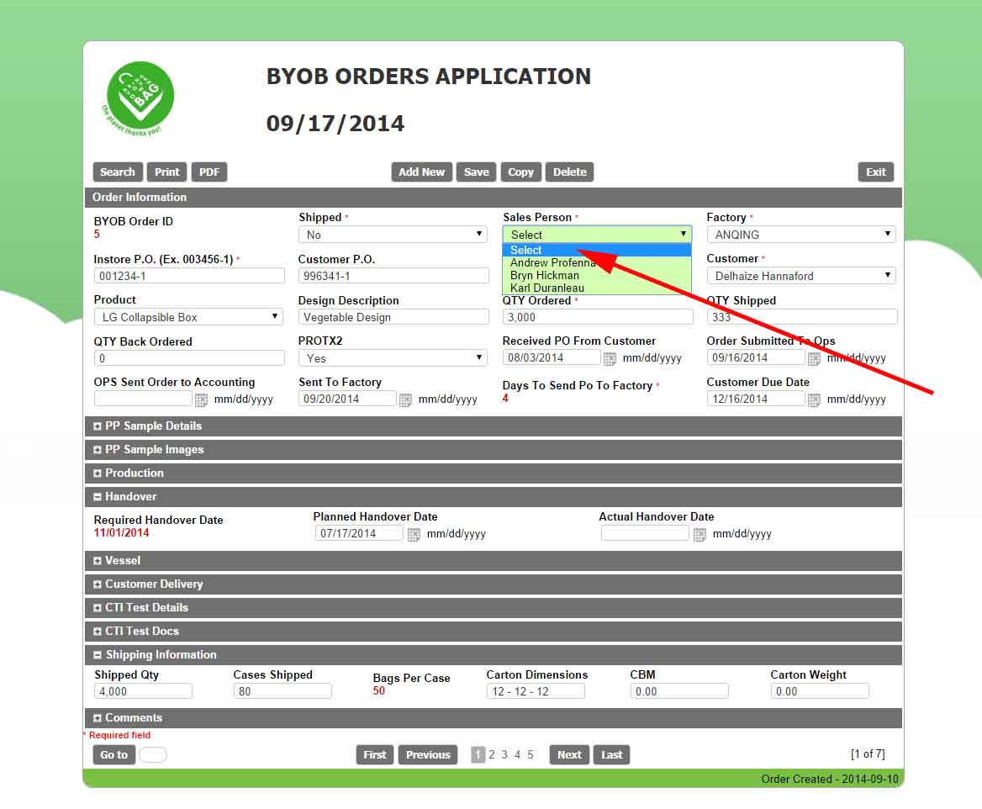
Task: Click the QTY Ordered field
Action: (x=598, y=317)
